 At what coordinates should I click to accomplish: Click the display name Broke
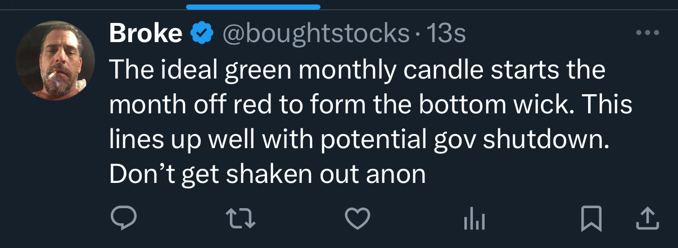click(x=146, y=35)
